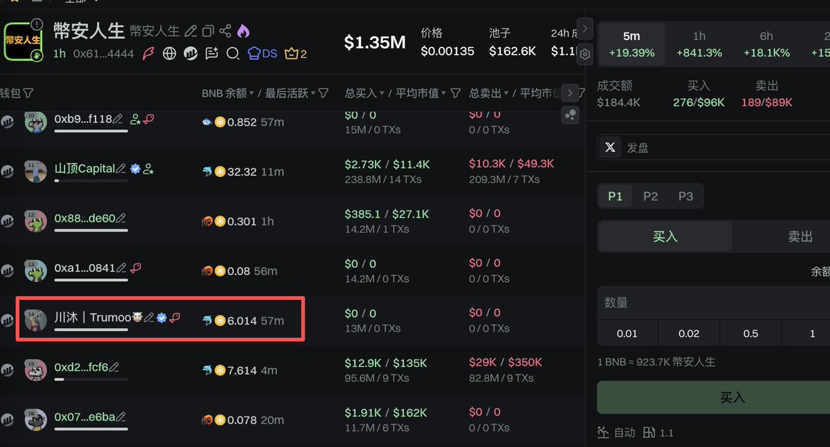This screenshot has height=447, width=830.
Task: Switch to the 1h timeframe tab
Action: click(699, 44)
